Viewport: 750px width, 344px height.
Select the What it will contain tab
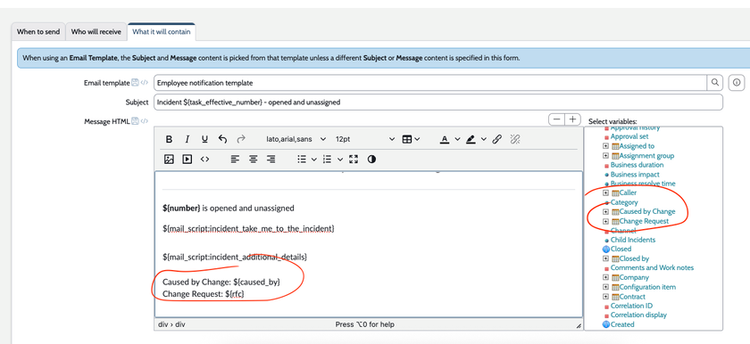(162, 32)
